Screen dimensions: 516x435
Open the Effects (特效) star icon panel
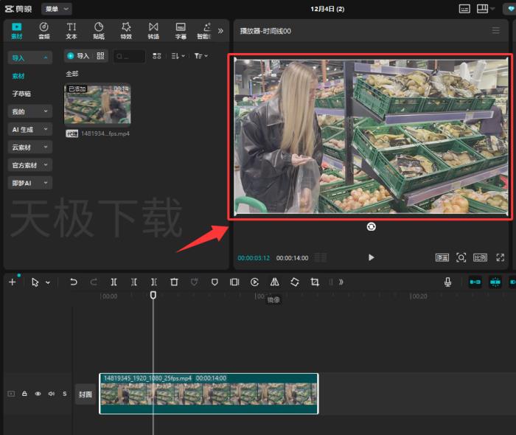coord(126,30)
